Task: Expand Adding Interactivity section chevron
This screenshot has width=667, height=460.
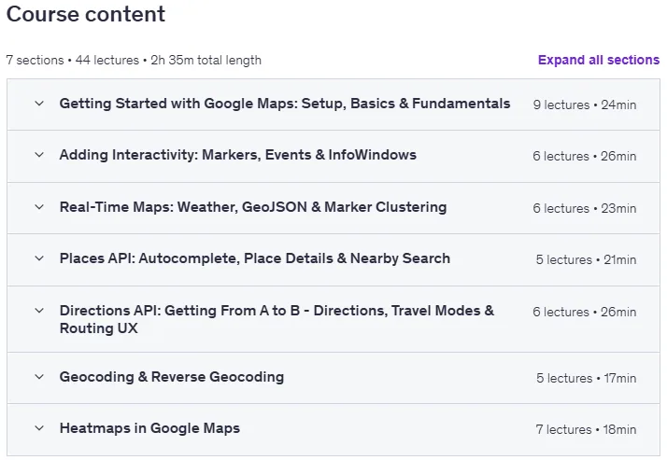Action: tap(39, 155)
